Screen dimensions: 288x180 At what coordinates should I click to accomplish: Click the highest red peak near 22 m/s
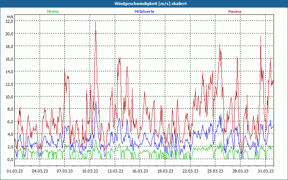point(95,22)
